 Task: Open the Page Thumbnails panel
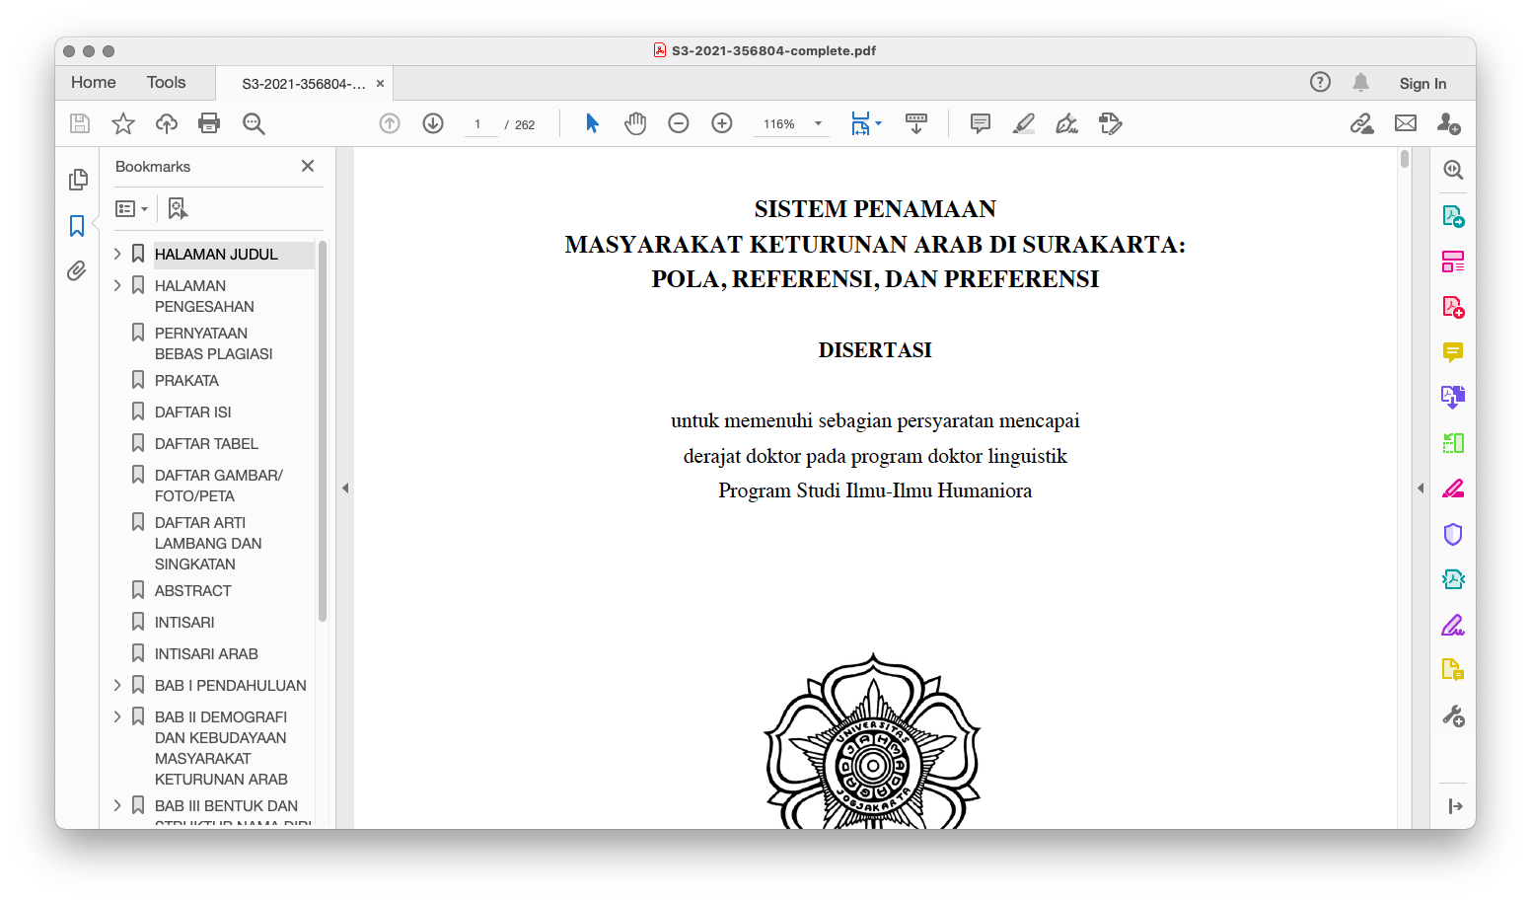point(77,180)
